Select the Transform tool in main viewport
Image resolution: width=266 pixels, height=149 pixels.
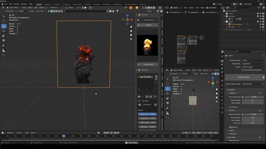click(4, 41)
